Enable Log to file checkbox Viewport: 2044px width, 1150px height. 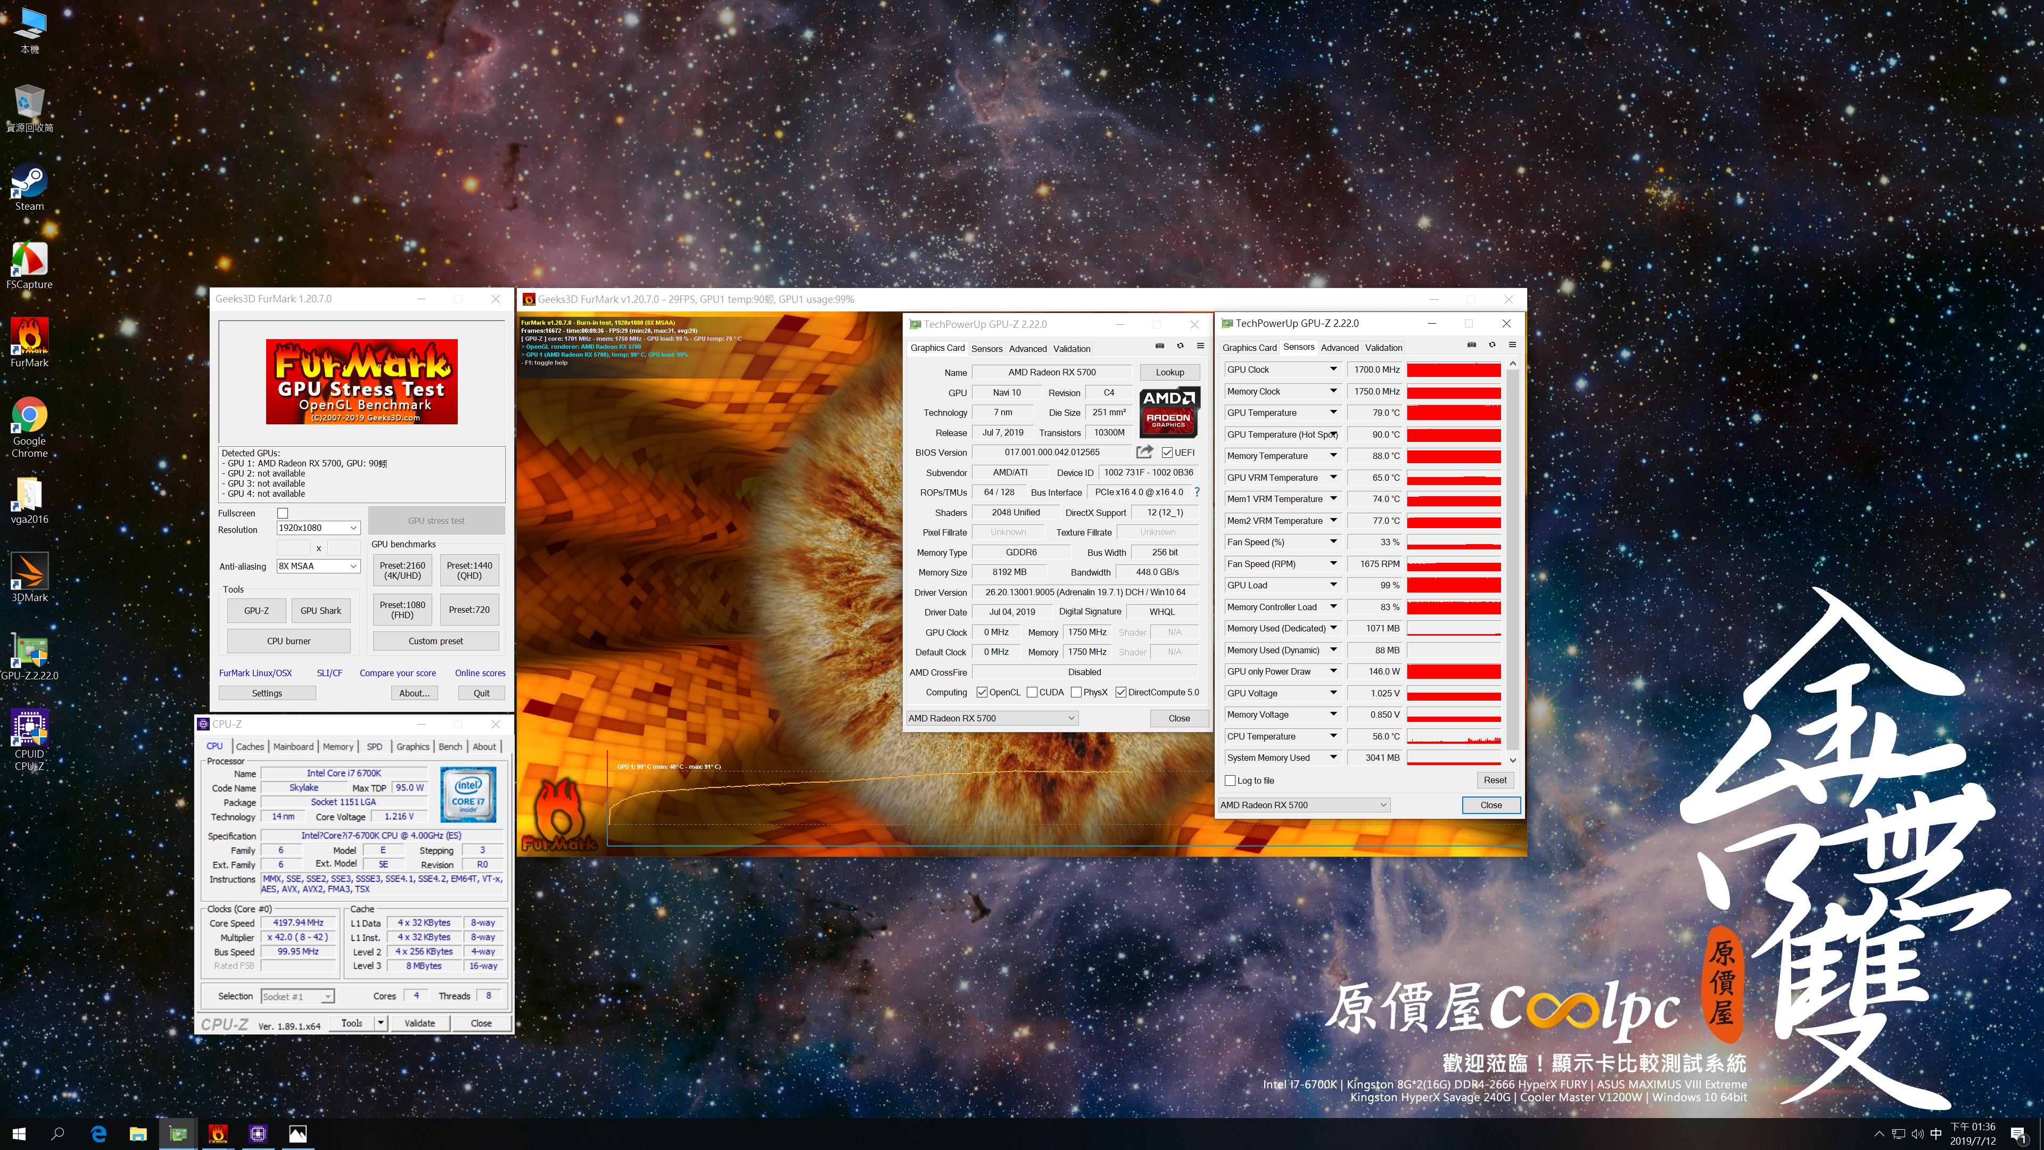[1230, 780]
